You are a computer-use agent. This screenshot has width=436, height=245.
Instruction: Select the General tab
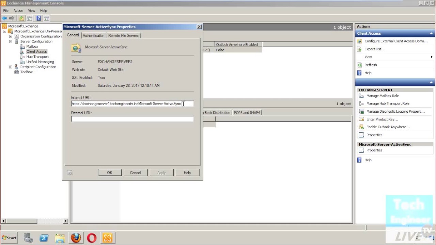coord(73,35)
